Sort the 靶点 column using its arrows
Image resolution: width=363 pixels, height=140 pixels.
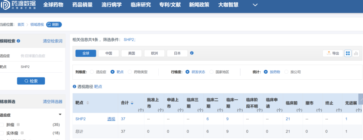click(88, 103)
